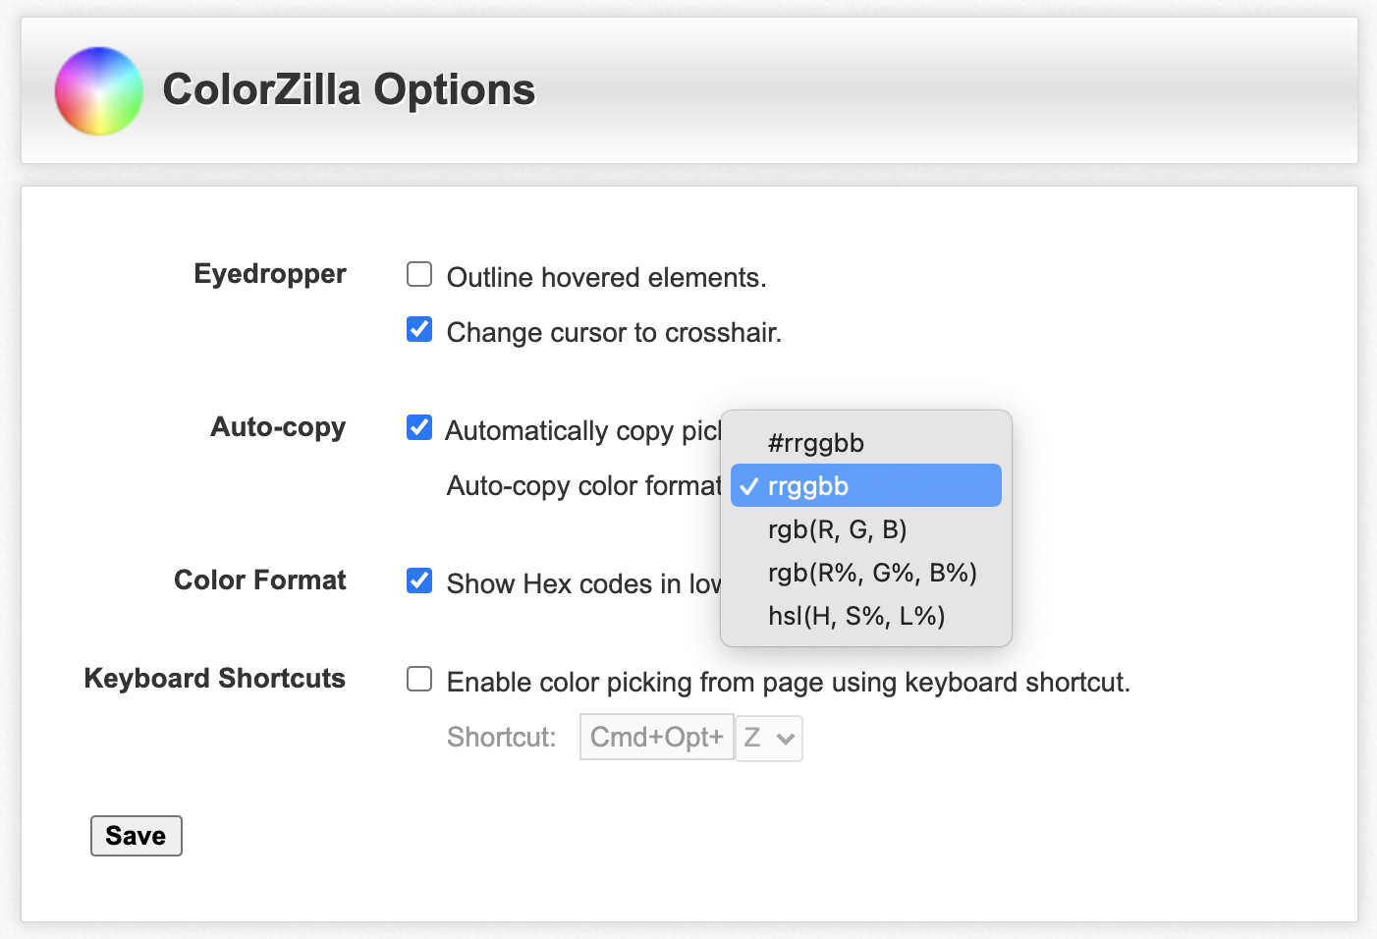1377x939 pixels.
Task: Toggle the Automatically copy picked color checkbox
Action: coord(419,427)
